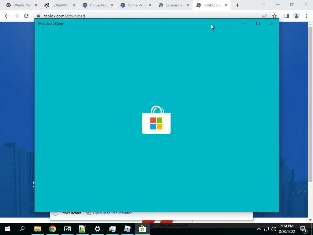Click the lock icon in address bar
This screenshot has height=235, width=313.
point(39,16)
